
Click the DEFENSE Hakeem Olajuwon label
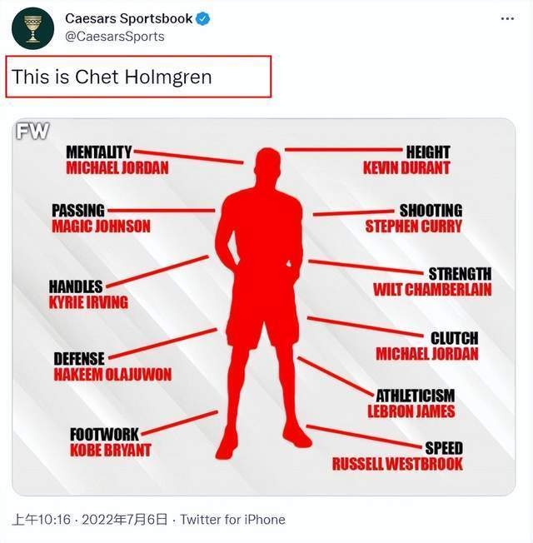[112, 366]
